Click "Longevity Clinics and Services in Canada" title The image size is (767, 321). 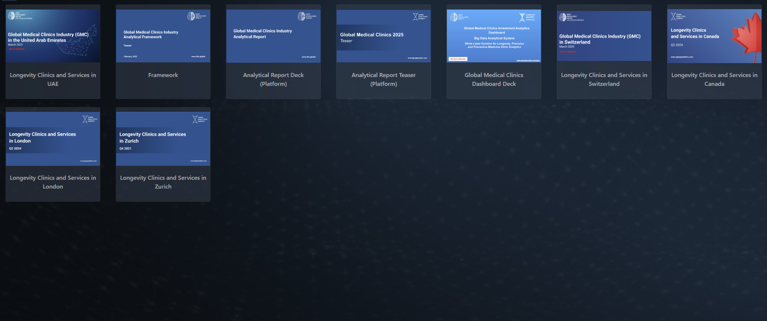714,79
